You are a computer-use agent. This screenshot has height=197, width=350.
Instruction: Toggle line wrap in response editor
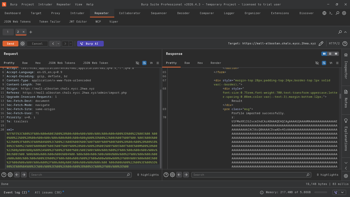click(x=324, y=63)
